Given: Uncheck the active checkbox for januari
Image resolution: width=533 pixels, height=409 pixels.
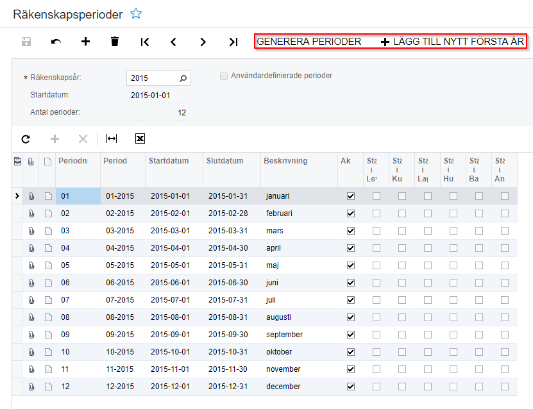Looking at the screenshot, I should click(x=350, y=196).
